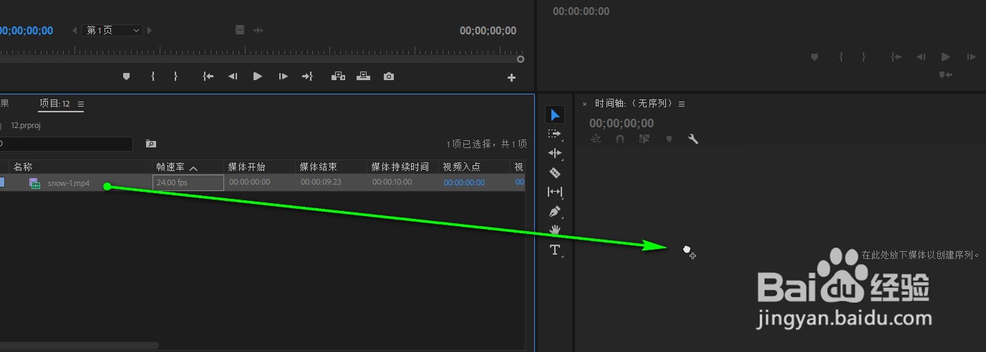
Task: Go to next page arrow
Action: (150, 31)
